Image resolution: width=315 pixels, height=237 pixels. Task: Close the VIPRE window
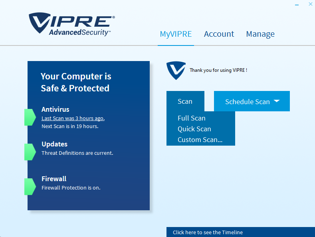coord(310,4)
